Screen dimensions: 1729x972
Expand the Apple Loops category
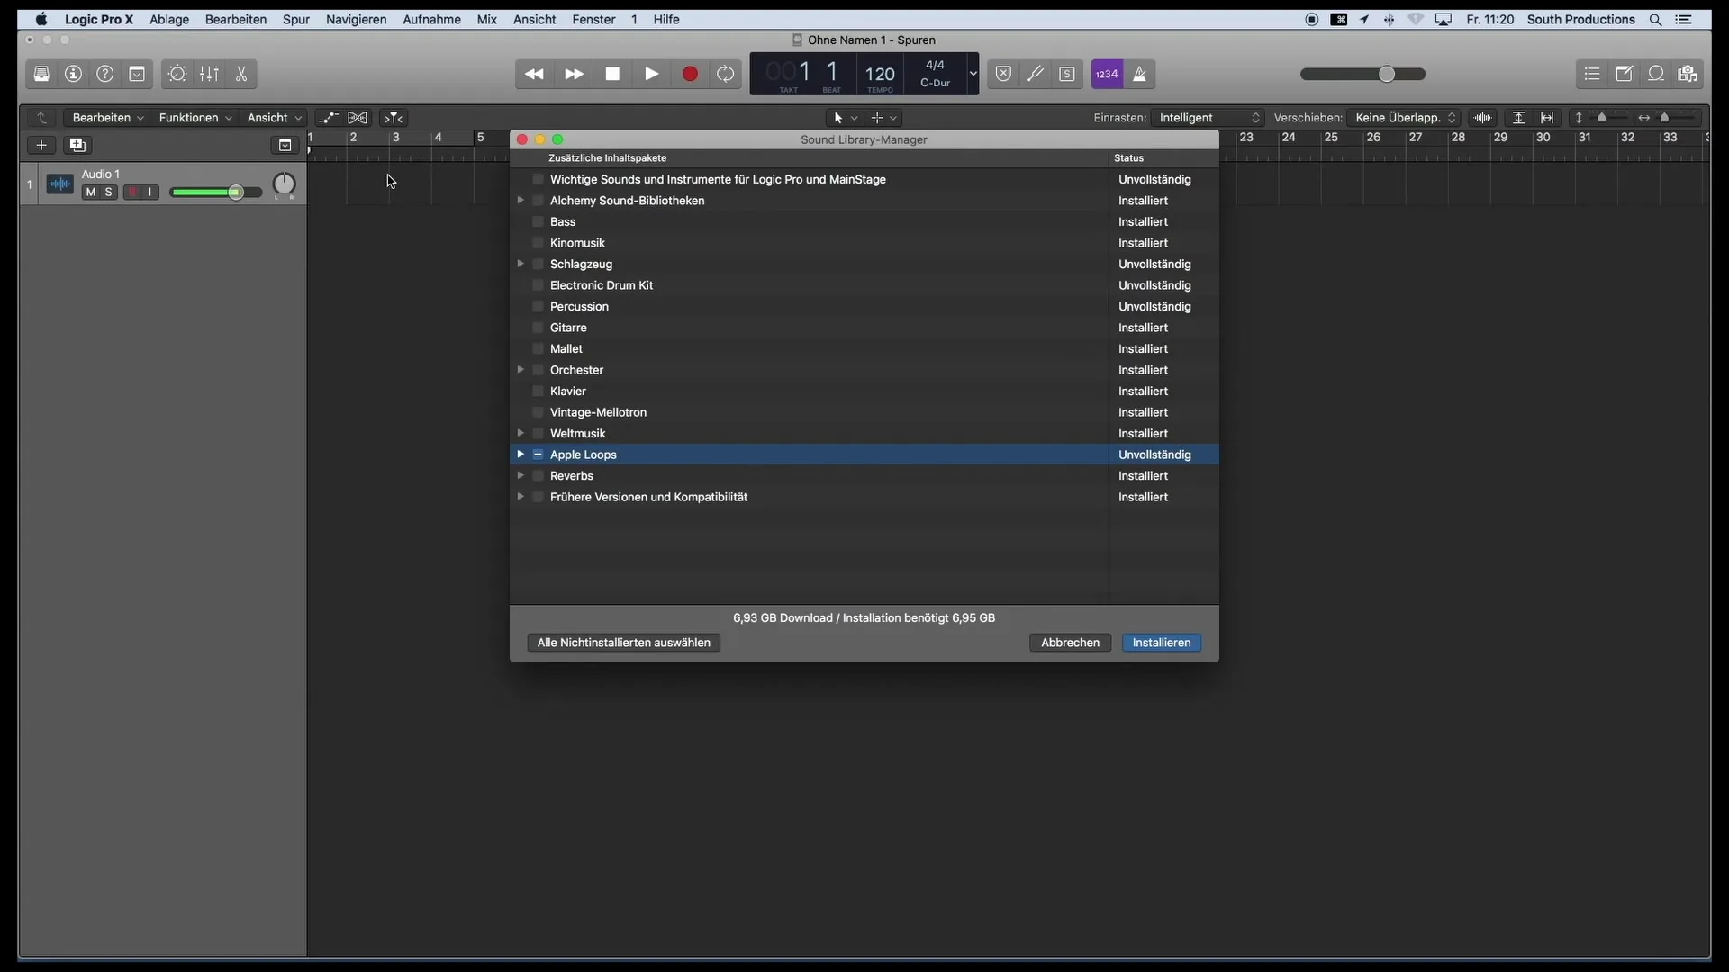pyautogui.click(x=519, y=454)
